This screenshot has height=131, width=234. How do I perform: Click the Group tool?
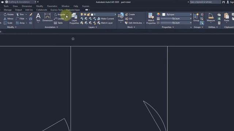pos(196,17)
